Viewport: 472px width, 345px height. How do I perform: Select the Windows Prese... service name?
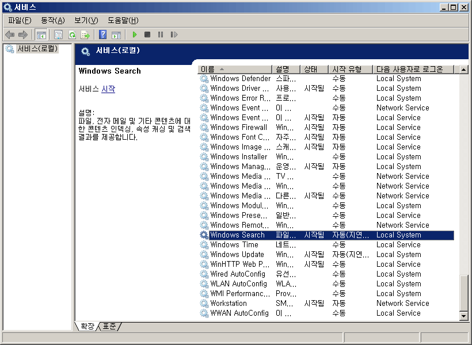tap(238, 216)
